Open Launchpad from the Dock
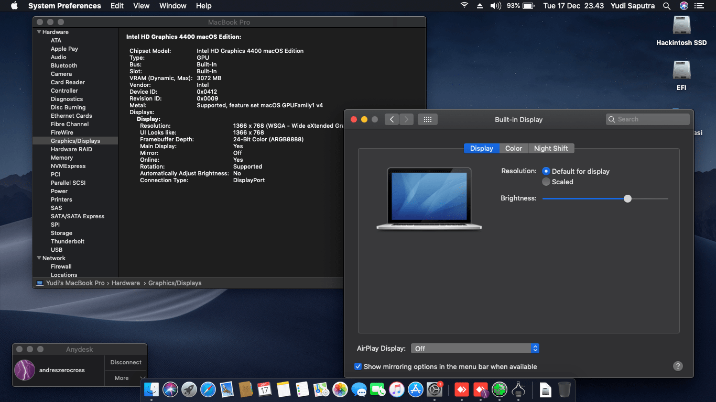Image resolution: width=716 pixels, height=402 pixels. (x=189, y=389)
